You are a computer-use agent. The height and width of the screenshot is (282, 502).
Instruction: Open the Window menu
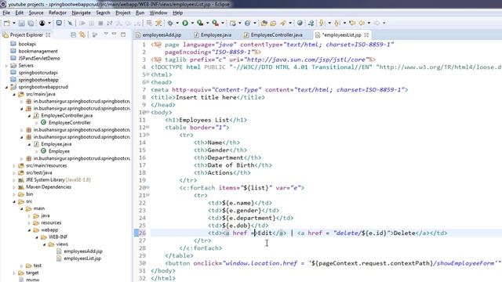tap(158, 13)
